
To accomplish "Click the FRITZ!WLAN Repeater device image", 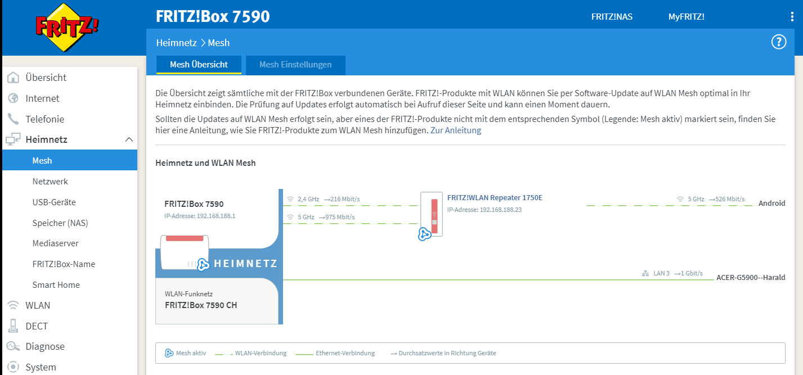I will [x=432, y=215].
